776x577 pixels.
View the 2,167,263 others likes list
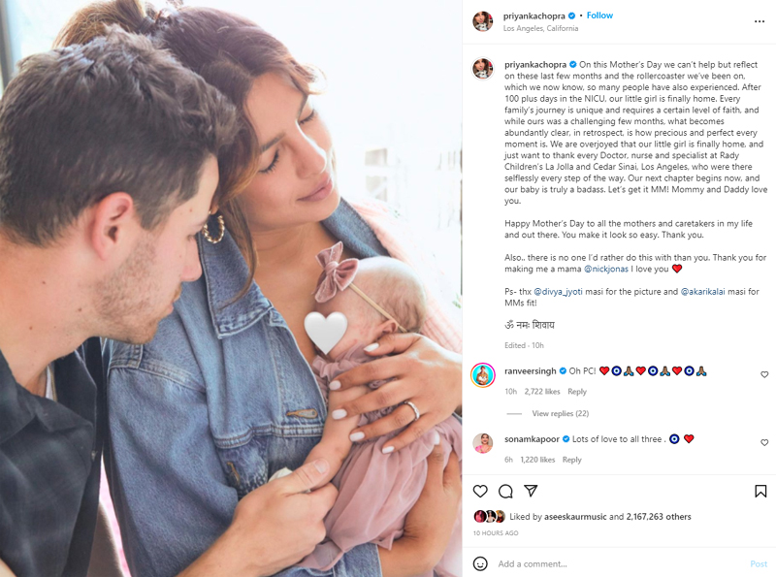659,516
